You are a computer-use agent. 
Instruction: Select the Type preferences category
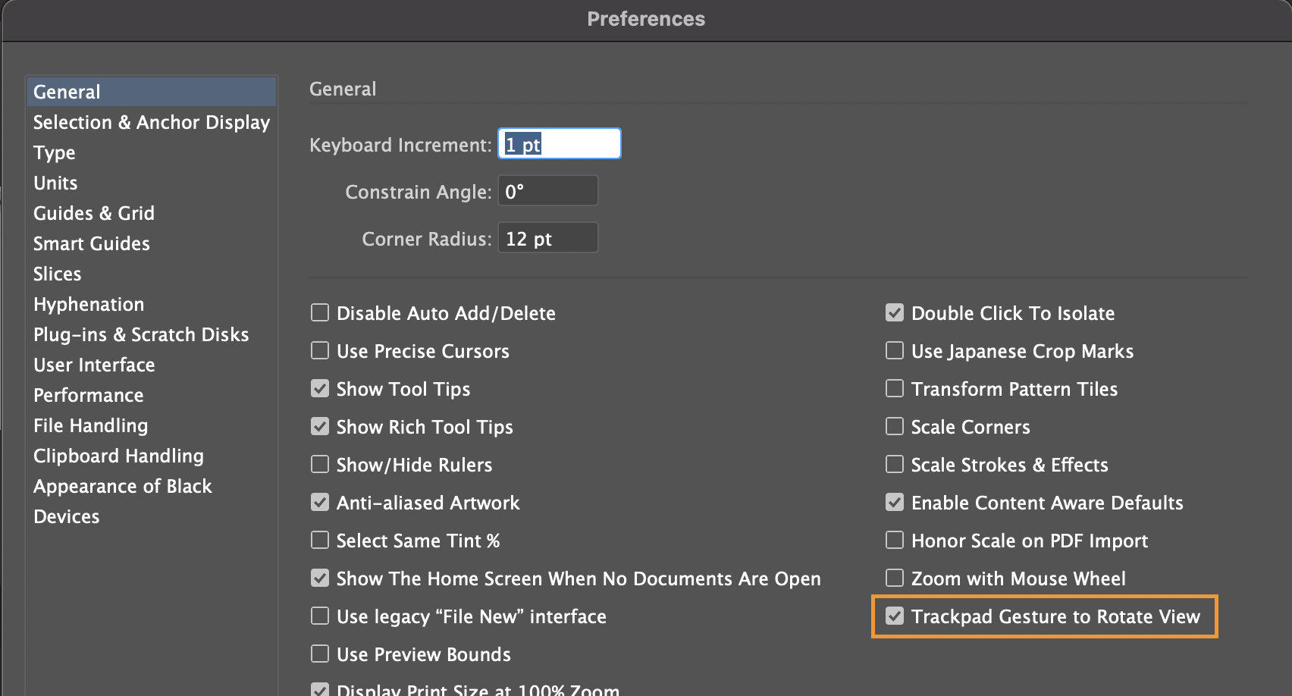55,152
